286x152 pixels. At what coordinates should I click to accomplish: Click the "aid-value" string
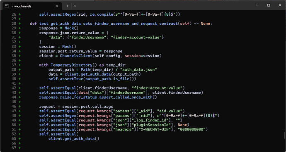click(x=170, y=111)
